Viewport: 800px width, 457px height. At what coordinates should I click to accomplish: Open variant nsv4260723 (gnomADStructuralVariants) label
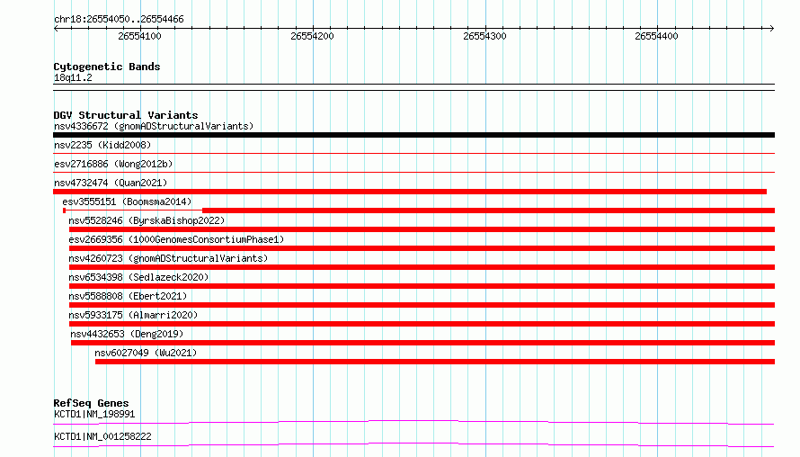168,258
